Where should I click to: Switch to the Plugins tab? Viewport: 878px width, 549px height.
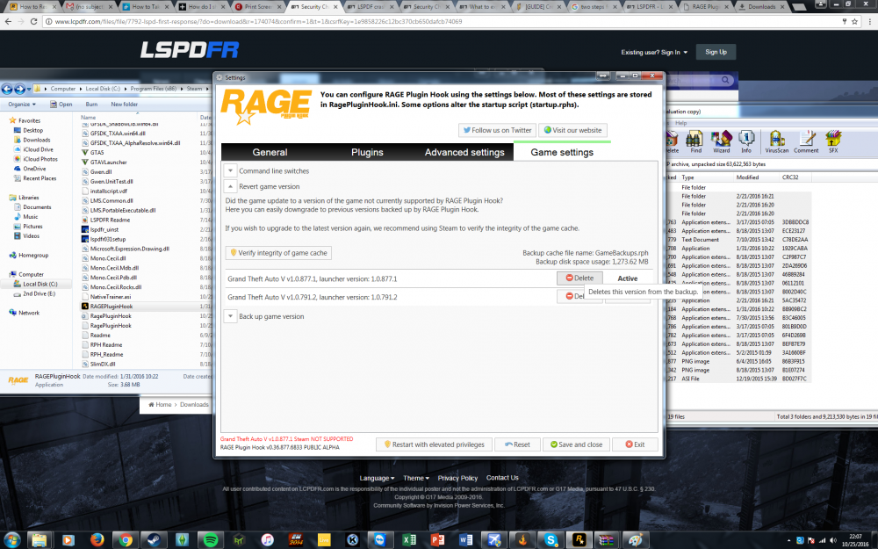click(x=367, y=152)
